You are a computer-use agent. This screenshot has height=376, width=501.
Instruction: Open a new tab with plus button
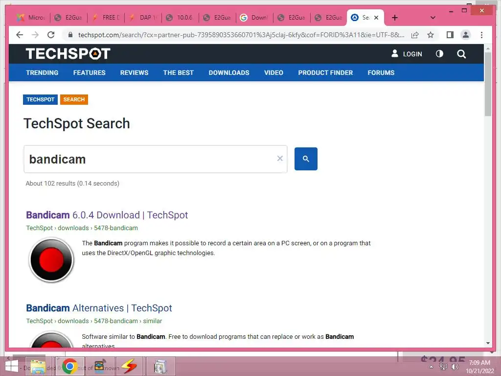click(395, 18)
